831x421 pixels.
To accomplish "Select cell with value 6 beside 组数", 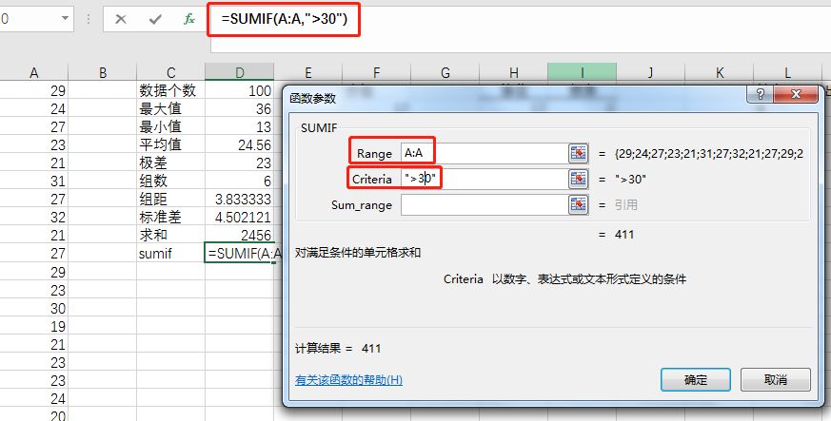I will 240,181.
